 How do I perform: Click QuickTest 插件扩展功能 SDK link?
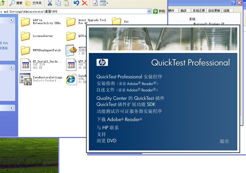click(126, 104)
